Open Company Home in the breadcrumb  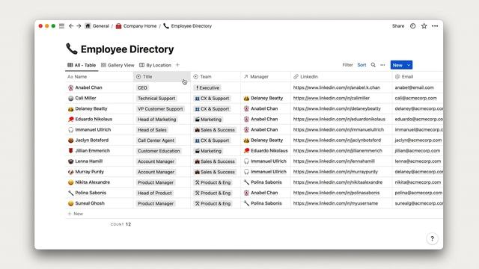[x=140, y=26]
